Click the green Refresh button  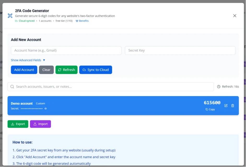67,70
